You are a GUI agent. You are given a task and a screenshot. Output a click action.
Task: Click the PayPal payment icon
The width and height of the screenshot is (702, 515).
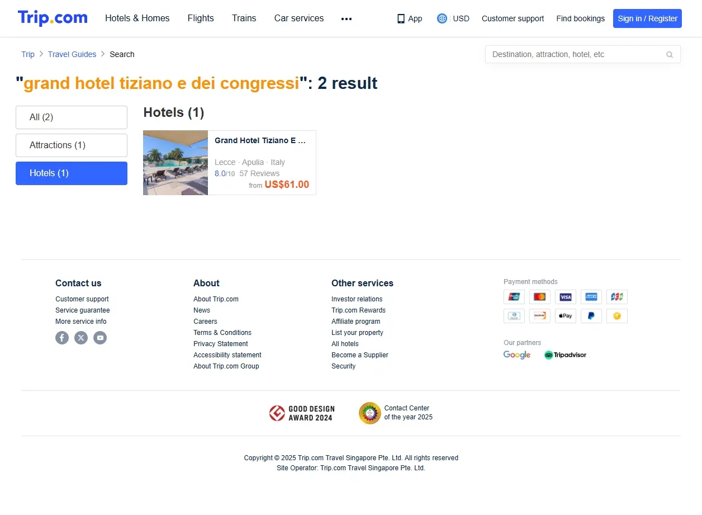(591, 316)
